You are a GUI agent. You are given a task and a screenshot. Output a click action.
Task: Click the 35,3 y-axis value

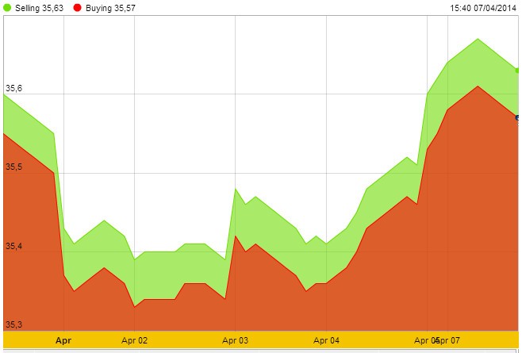[13, 324]
